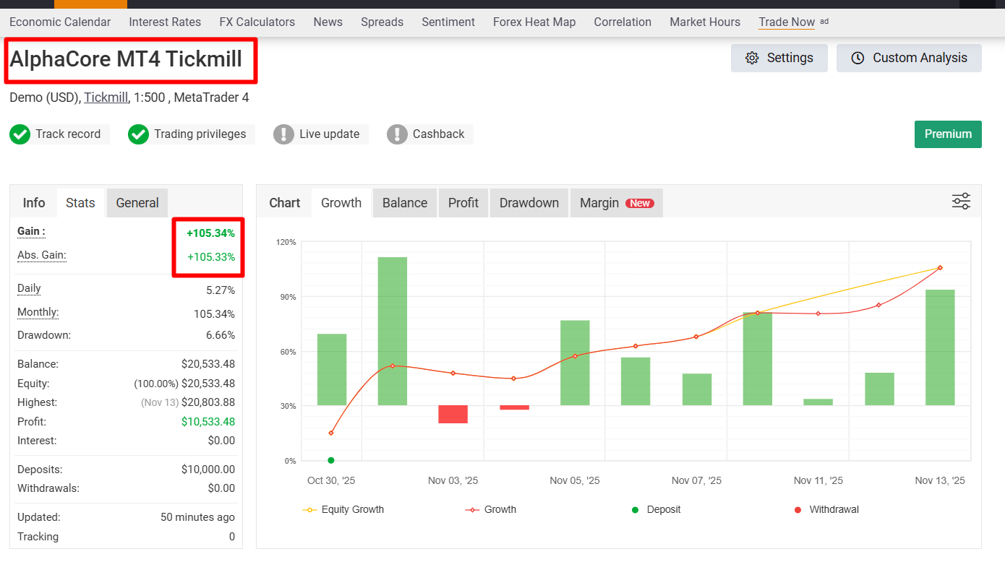Switch to the Balance chart tab
Screen dimensions: 1005x562
(x=405, y=203)
